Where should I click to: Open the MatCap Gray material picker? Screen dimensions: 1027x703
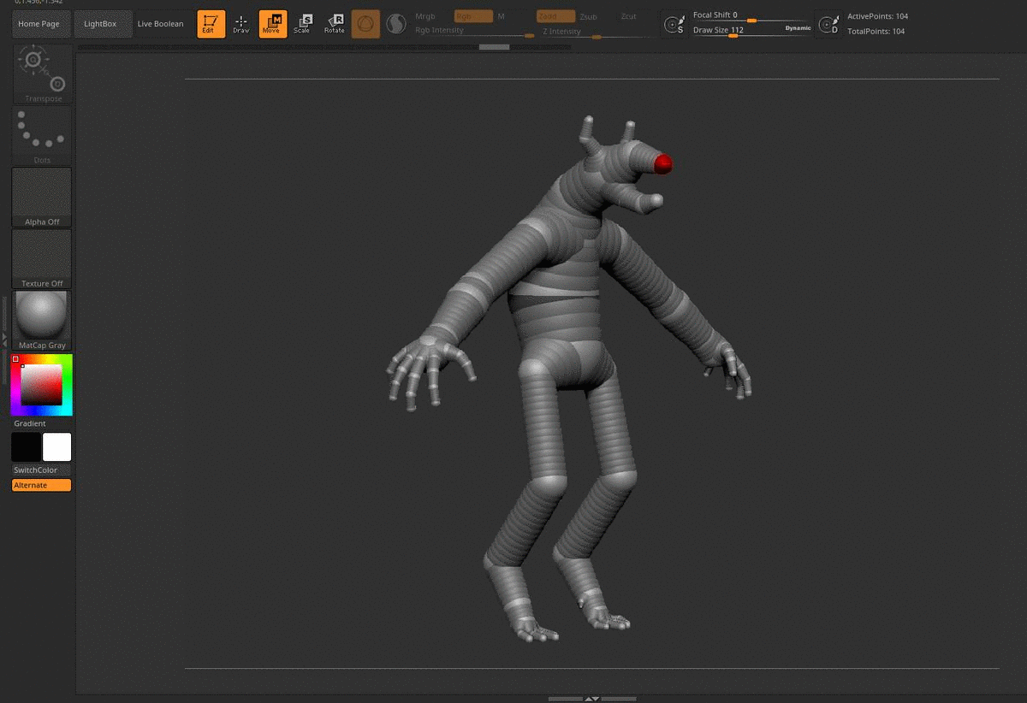tap(41, 316)
